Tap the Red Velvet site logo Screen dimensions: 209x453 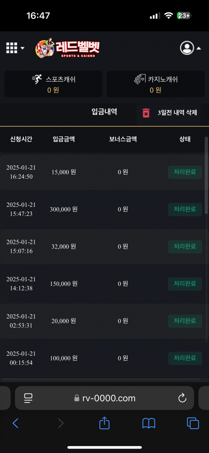coord(67,48)
